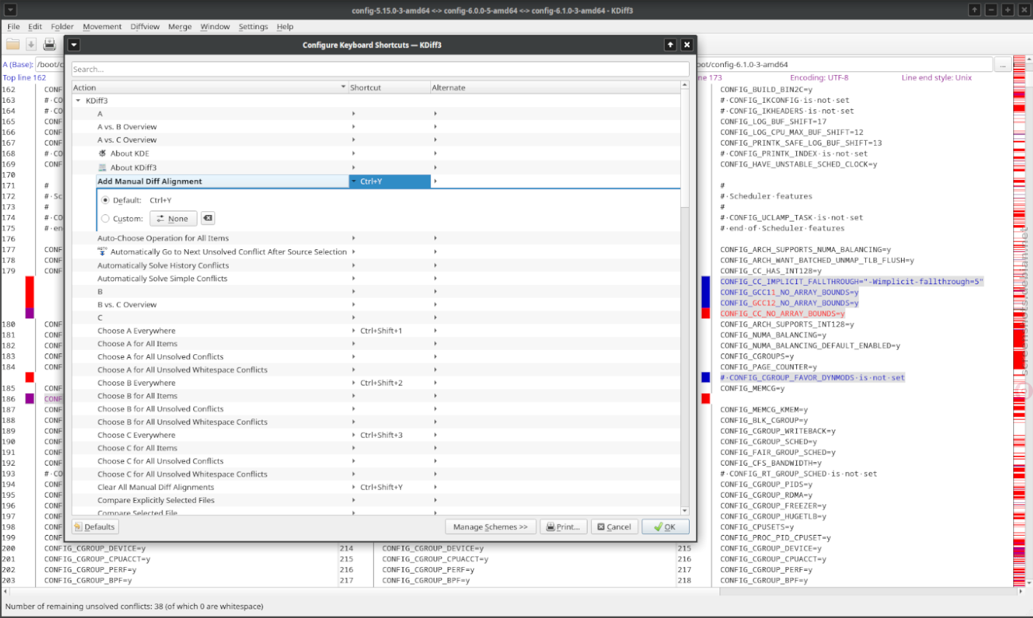1033x618 pixels.
Task: Open the Window menu
Action: 215,27
